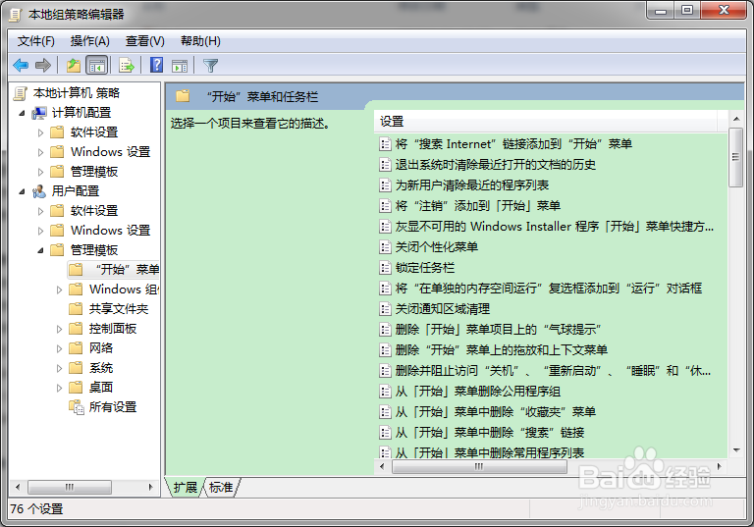Open the 操作(A) menu
This screenshot has height=527, width=754.
click(x=90, y=41)
